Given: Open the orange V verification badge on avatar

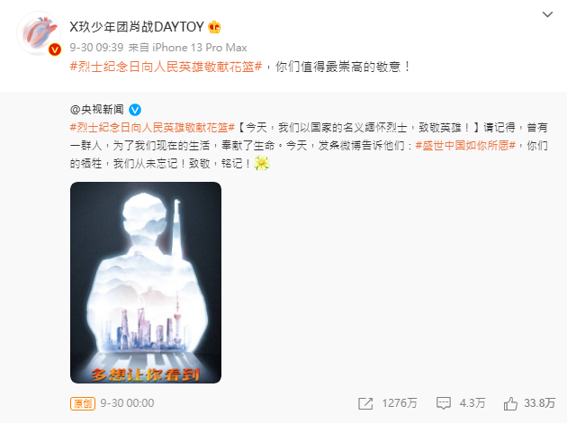Looking at the screenshot, I should tap(55, 50).
